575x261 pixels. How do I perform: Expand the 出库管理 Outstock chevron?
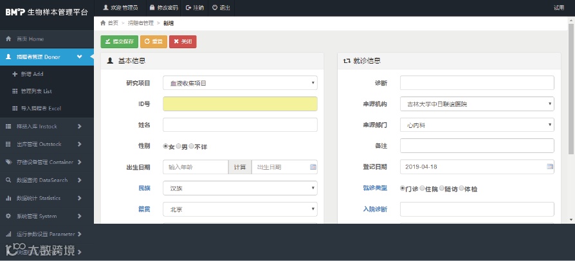coord(80,145)
